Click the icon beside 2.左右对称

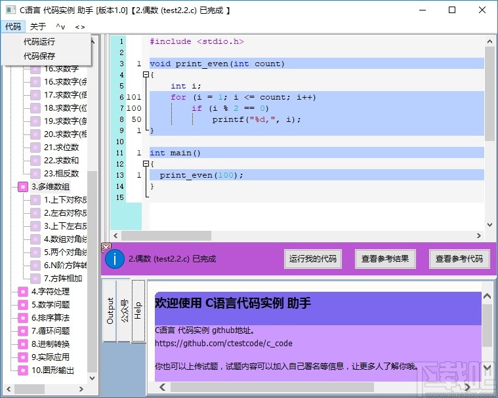pos(35,212)
